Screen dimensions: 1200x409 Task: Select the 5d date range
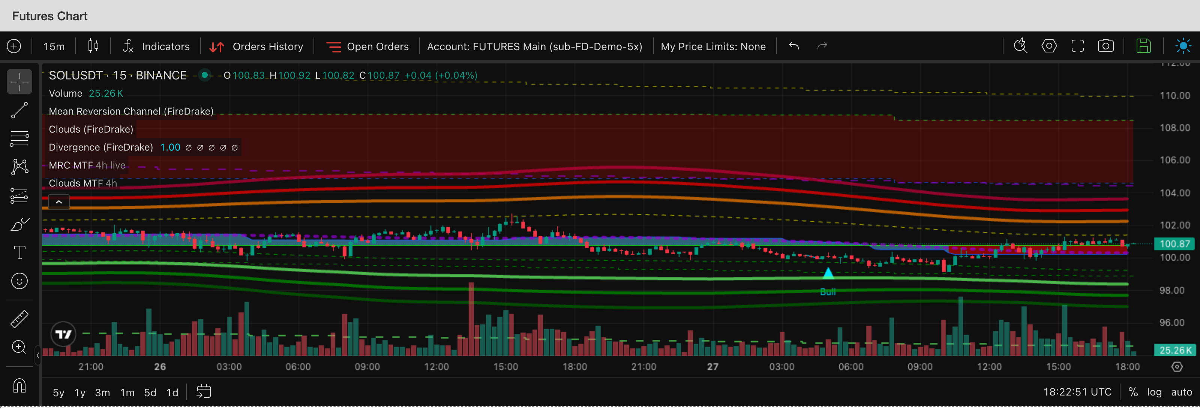[150, 393]
